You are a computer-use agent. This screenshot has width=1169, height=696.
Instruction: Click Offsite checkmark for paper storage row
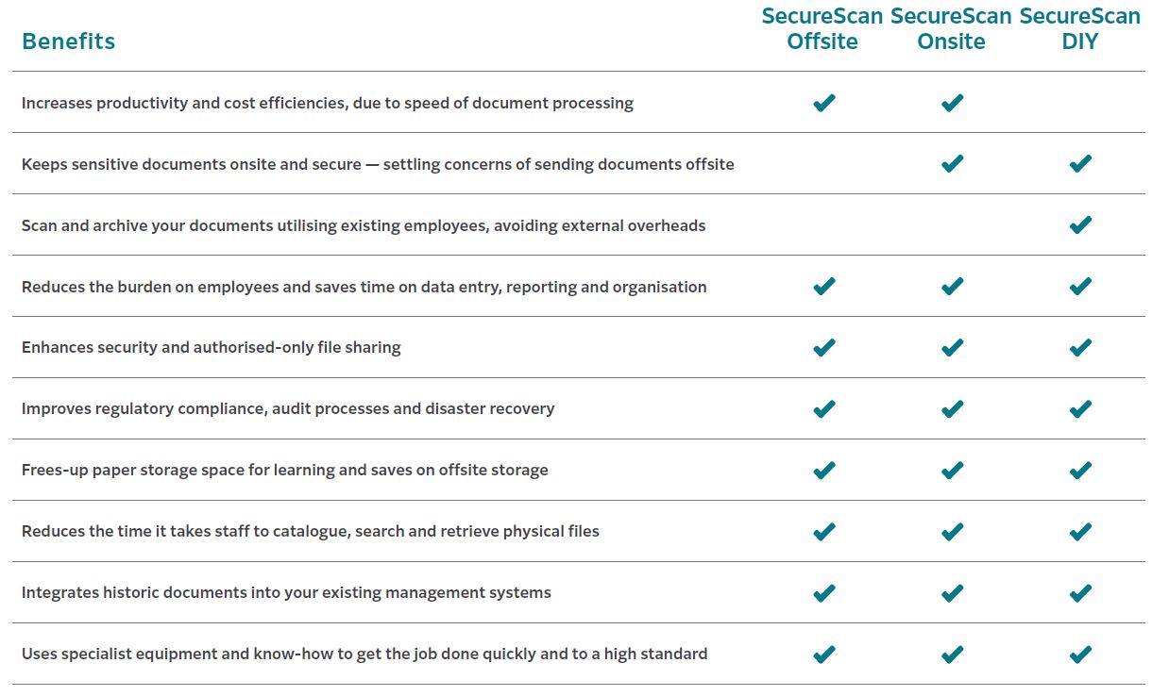(823, 471)
